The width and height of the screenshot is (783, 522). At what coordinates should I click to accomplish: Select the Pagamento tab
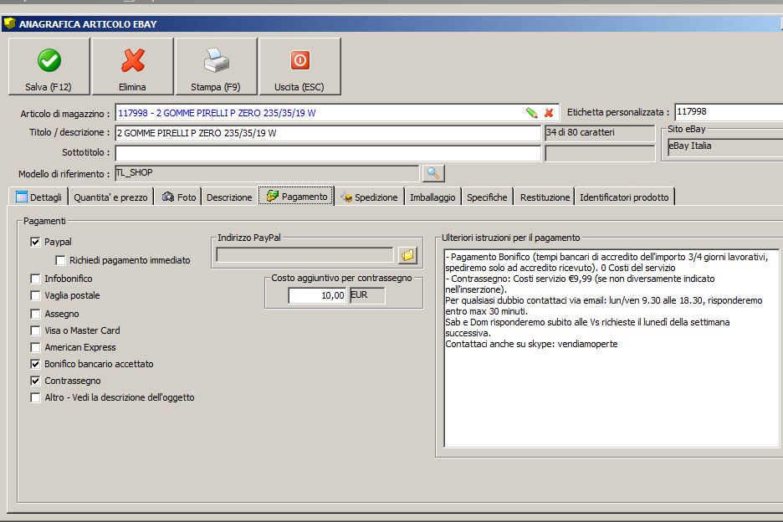[297, 197]
